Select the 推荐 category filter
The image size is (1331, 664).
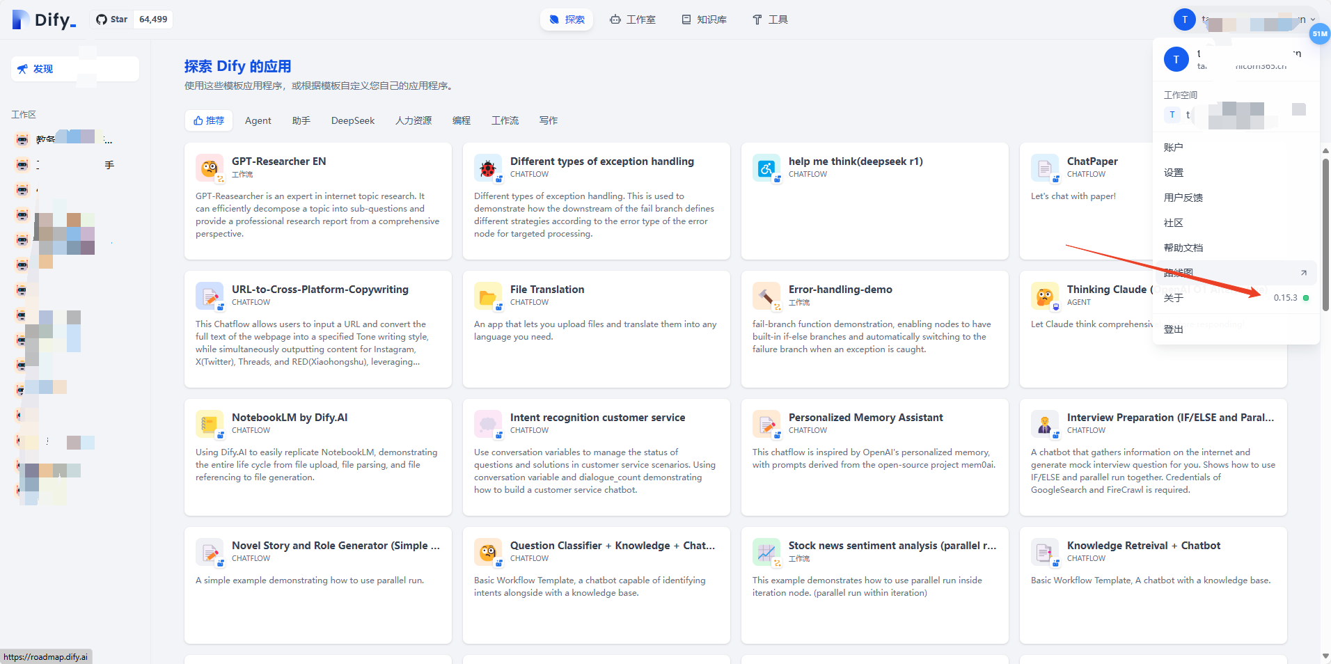tap(209, 120)
